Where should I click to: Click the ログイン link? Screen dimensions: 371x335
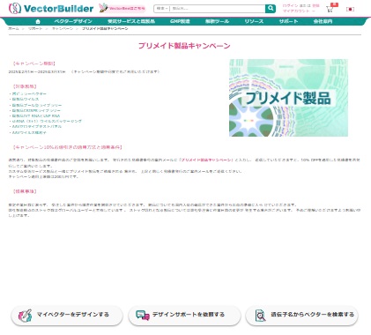290,5
